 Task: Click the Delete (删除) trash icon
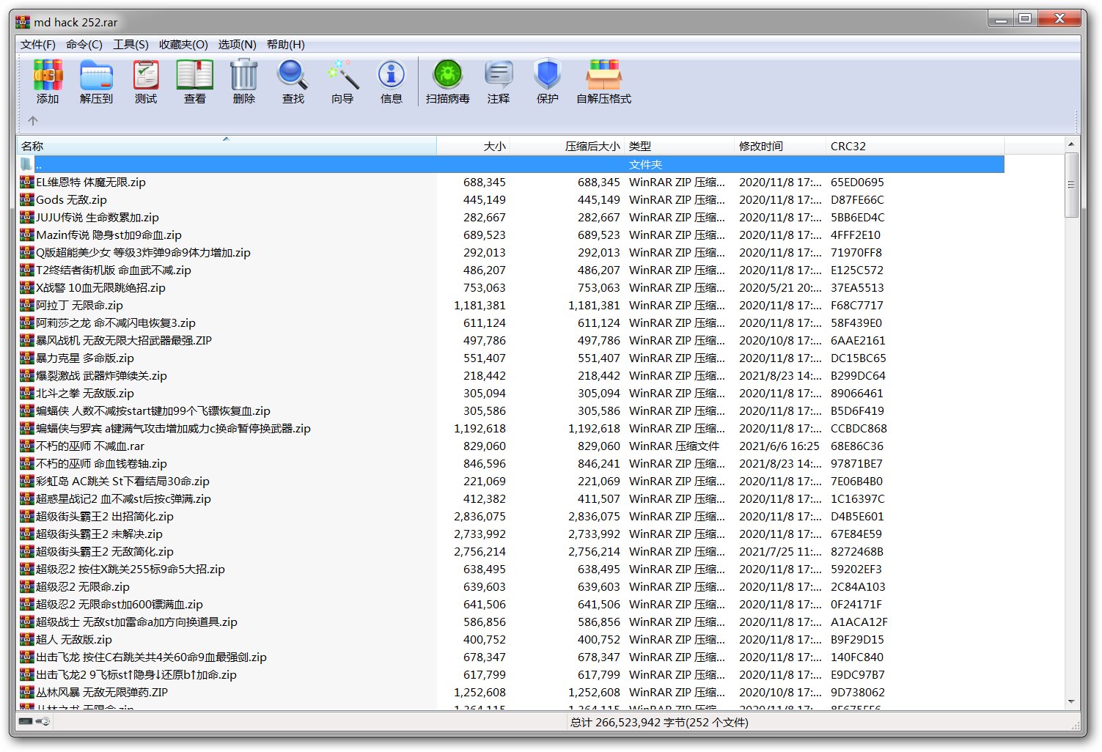tap(243, 81)
